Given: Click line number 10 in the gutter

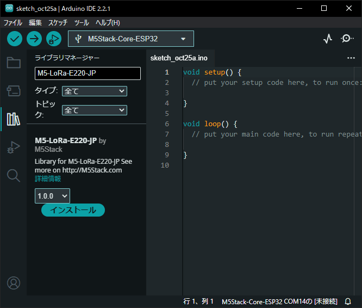Looking at the screenshot, I should pos(165,165).
